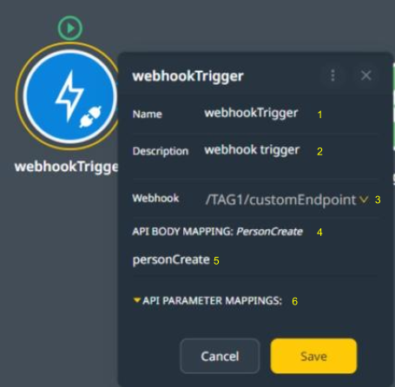Screen dimensions: 395x387
Task: Close the webhookTrigger panel
Action: click(366, 75)
